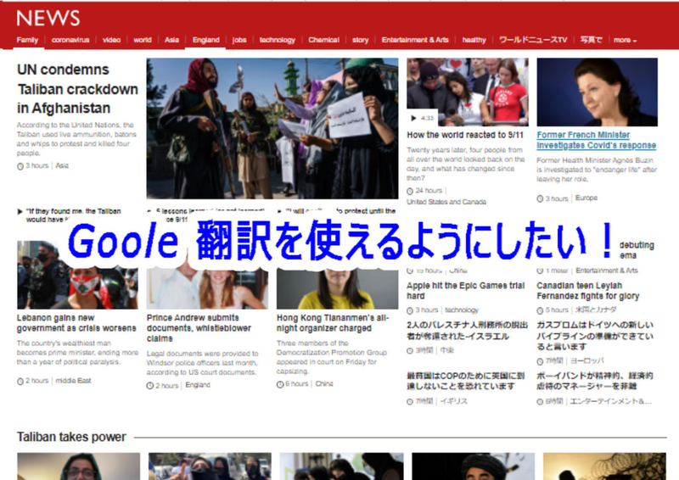Screen dimensions: 679x480
Task: Open 'Canadian teen Leylah Fernandez fights for glory'
Action: [587, 291]
